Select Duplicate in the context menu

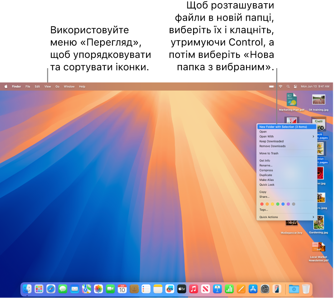(286, 175)
